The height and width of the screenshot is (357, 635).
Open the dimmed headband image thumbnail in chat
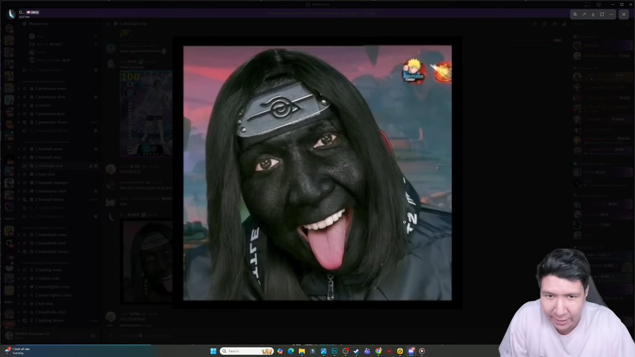point(148,262)
